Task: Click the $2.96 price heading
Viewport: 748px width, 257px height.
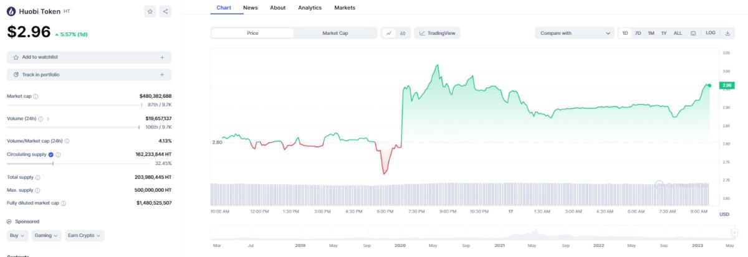Action: [x=28, y=32]
